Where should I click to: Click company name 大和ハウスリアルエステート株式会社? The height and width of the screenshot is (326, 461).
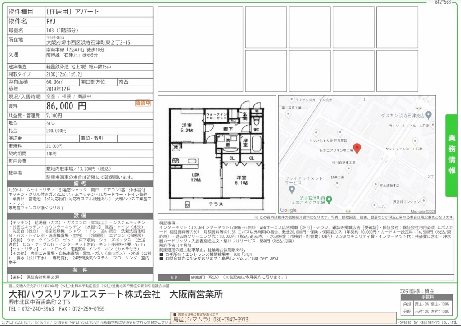pyautogui.click(x=84, y=294)
